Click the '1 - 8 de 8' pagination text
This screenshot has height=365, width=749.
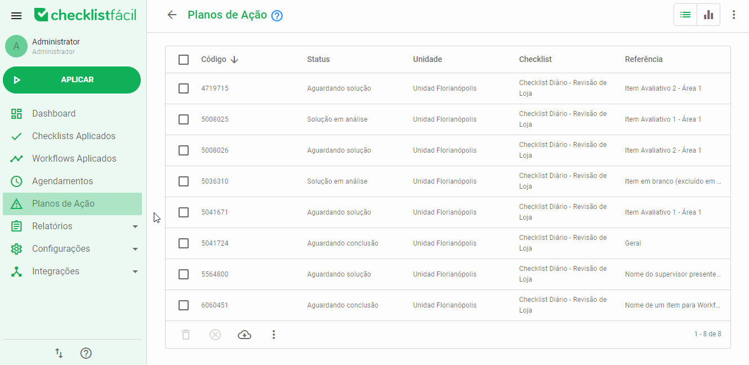click(707, 334)
